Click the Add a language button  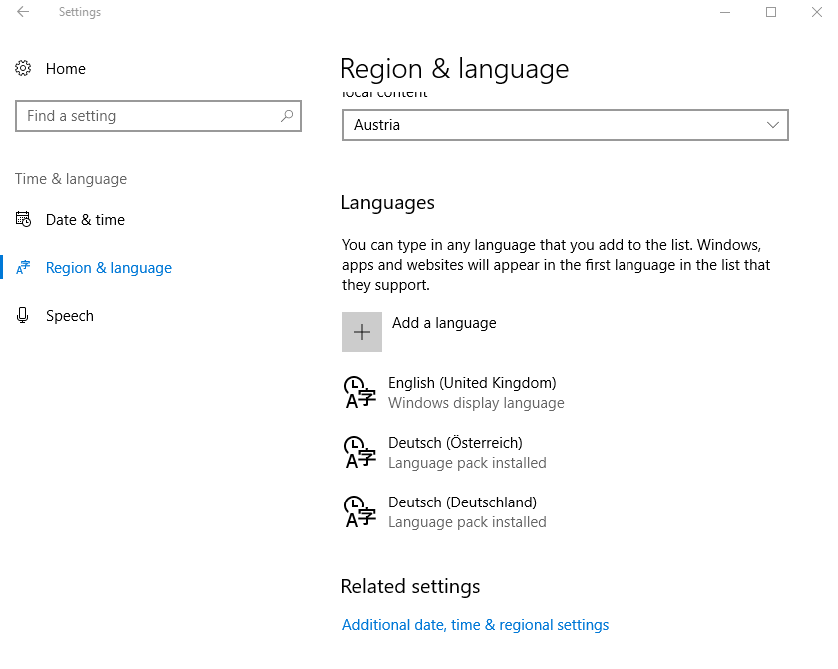click(429, 331)
